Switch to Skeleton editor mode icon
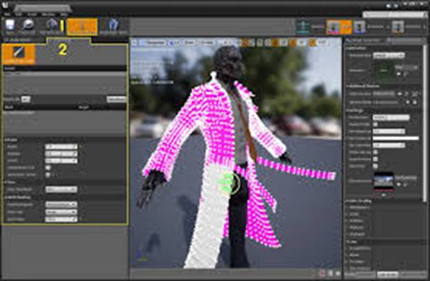This screenshot has height=281, width=430. point(303,27)
